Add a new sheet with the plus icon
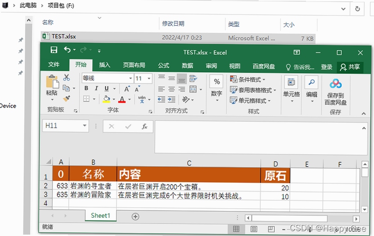 [135, 217]
